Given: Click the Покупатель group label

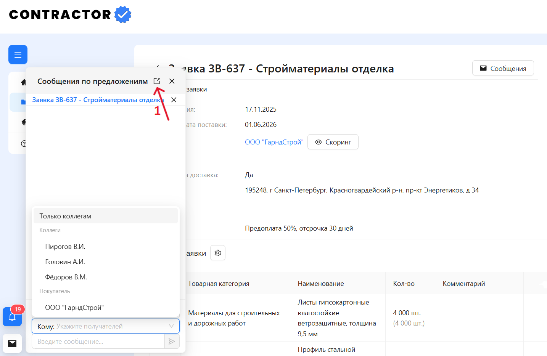Looking at the screenshot, I should tap(55, 291).
